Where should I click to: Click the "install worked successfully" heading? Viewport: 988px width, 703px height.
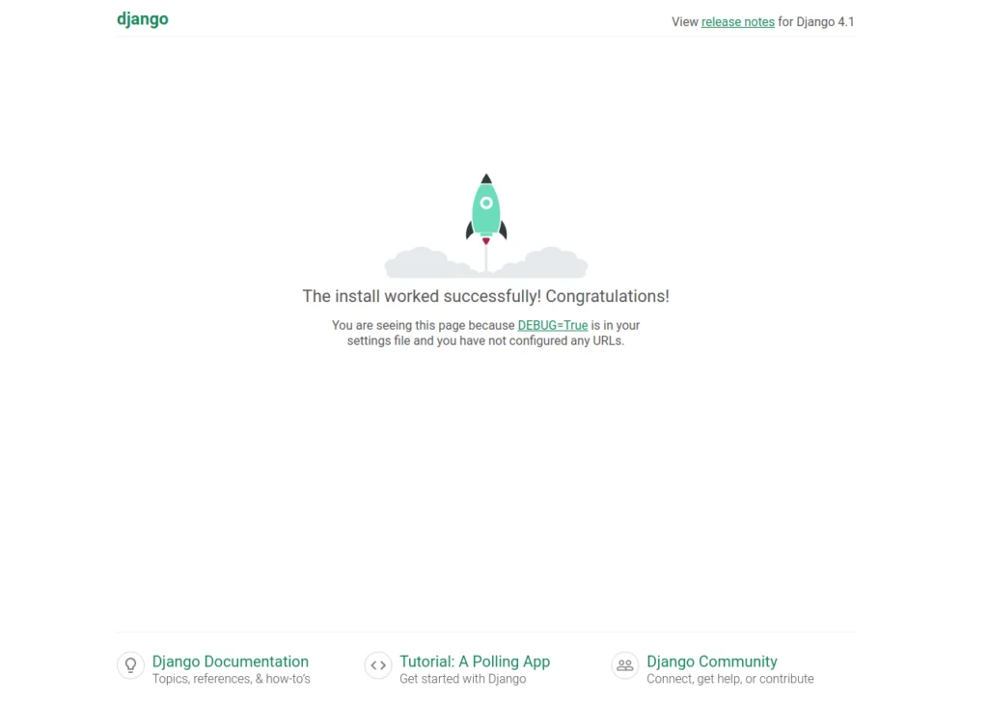pyautogui.click(x=485, y=296)
